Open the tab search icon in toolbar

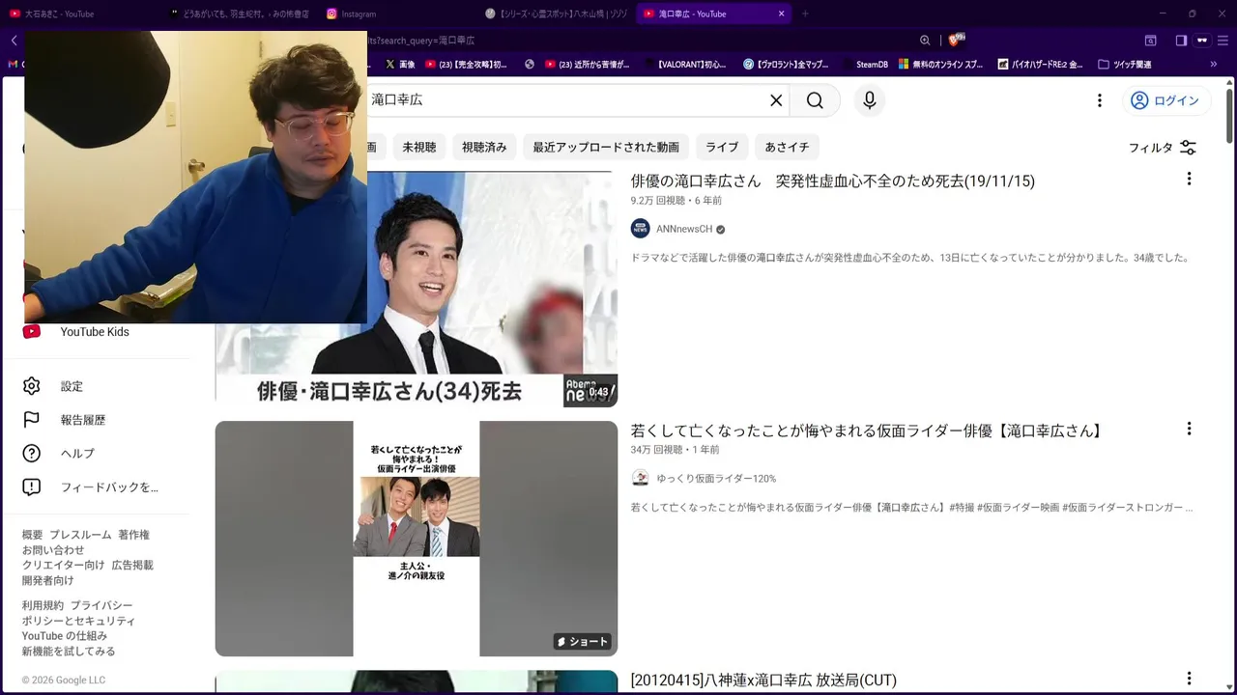[x=1151, y=41]
